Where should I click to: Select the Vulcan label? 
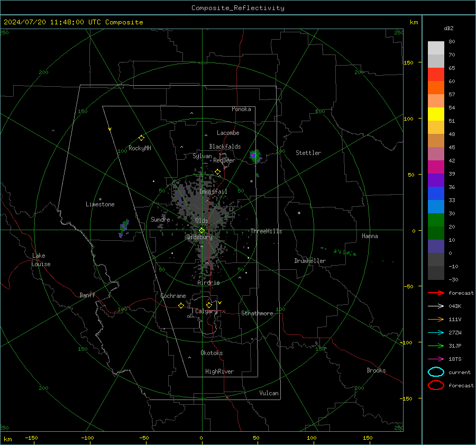click(269, 393)
